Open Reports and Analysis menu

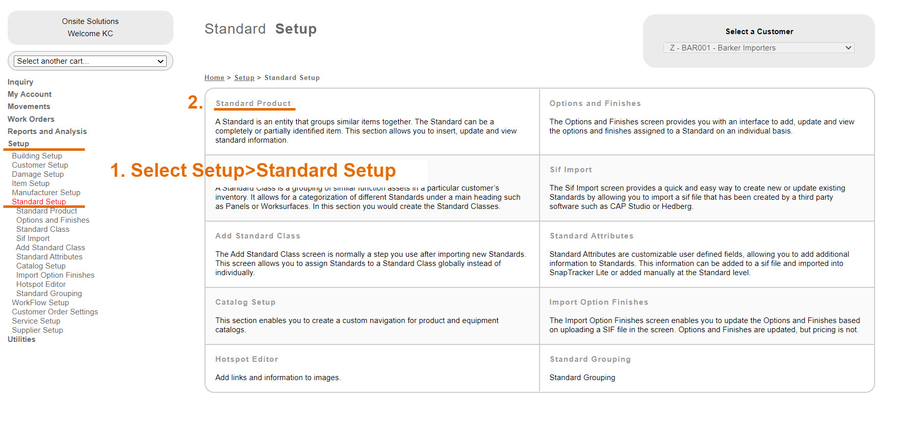coord(47,131)
